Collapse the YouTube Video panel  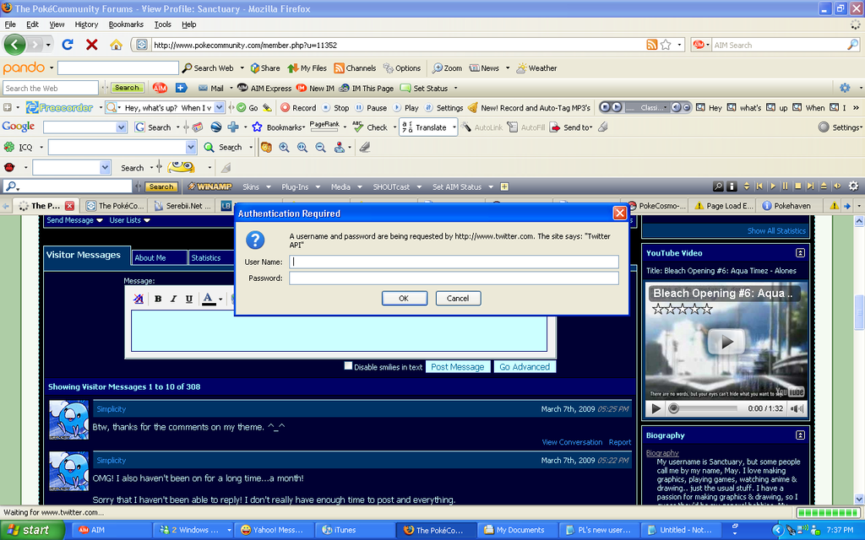point(800,253)
